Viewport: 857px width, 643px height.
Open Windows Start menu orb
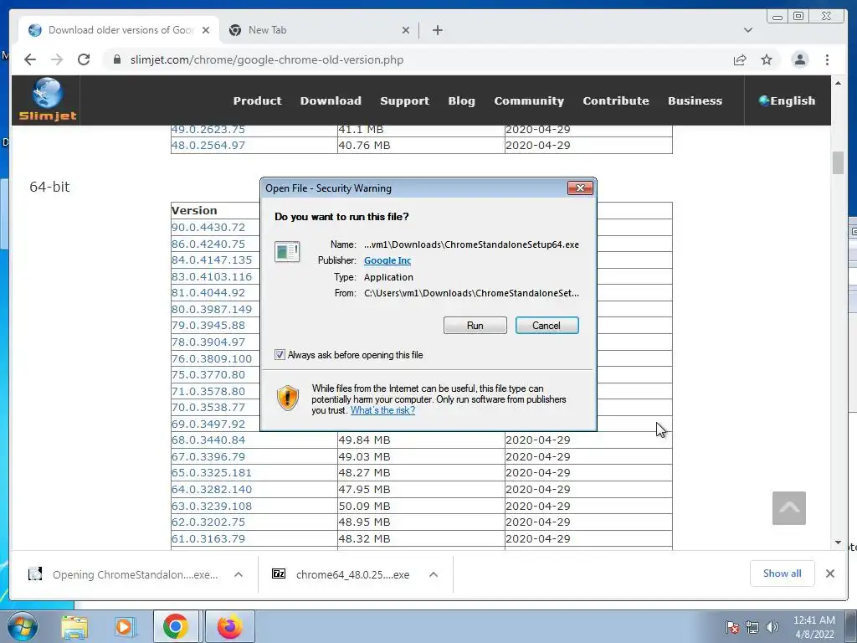23,626
